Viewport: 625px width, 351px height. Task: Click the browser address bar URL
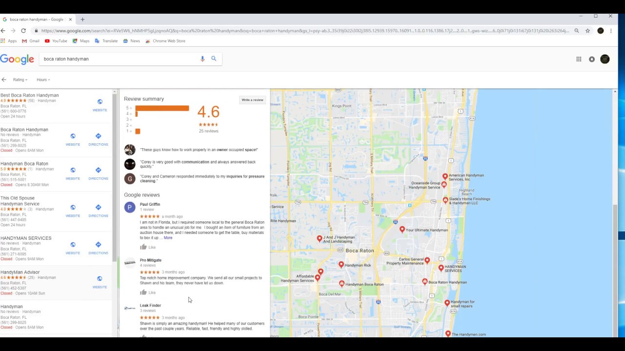click(x=305, y=31)
